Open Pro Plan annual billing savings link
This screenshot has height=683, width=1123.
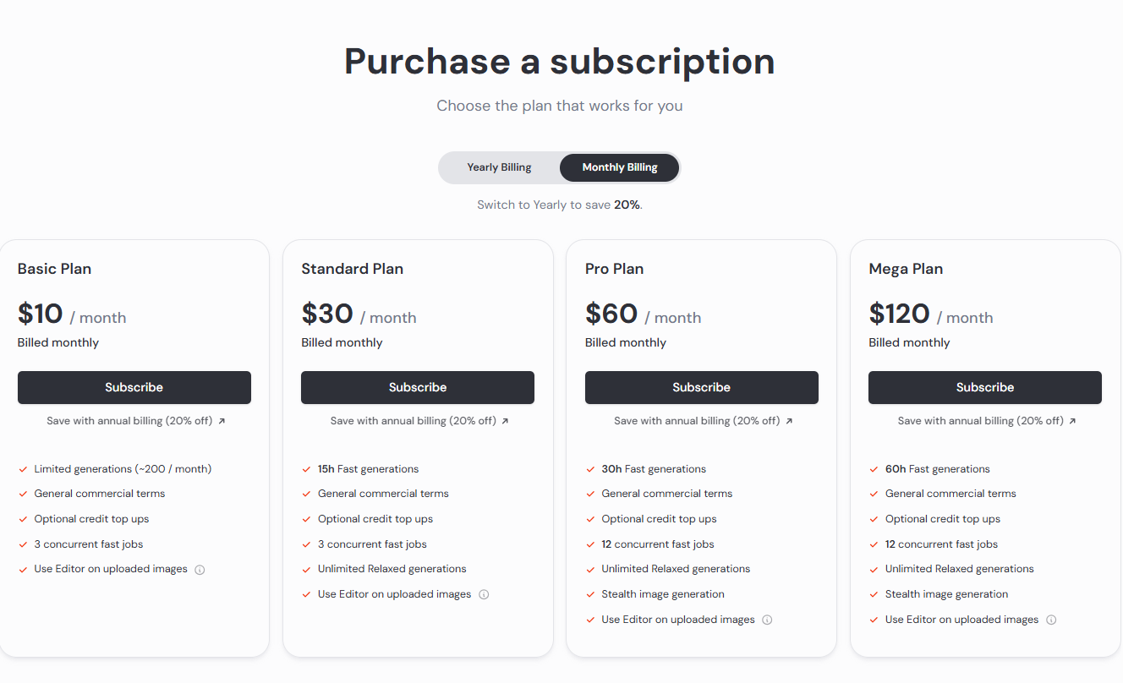coord(697,421)
